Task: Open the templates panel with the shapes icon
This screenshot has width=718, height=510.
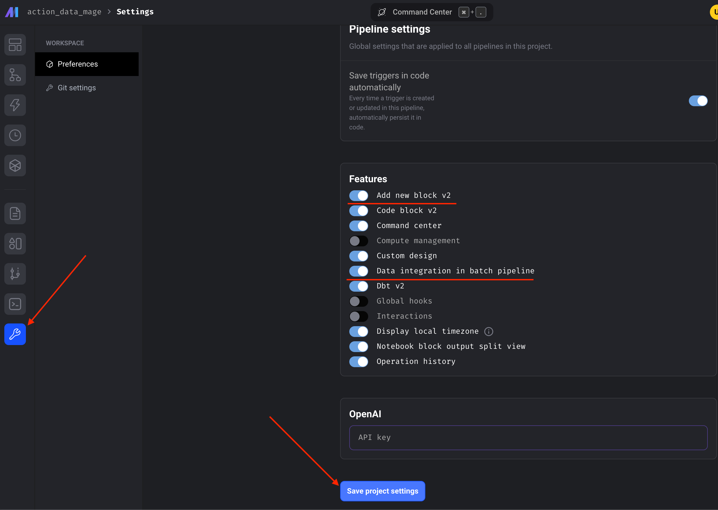Action: pyautogui.click(x=15, y=243)
